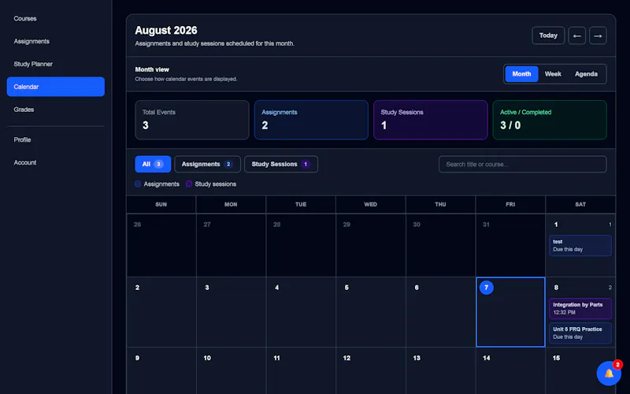
Task: Open the notifications bell icon
Action: [609, 373]
